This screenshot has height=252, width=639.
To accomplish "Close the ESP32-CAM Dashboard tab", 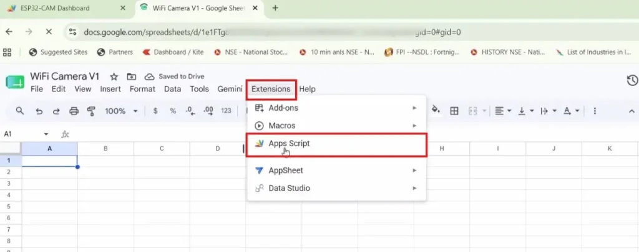I will 123,8.
